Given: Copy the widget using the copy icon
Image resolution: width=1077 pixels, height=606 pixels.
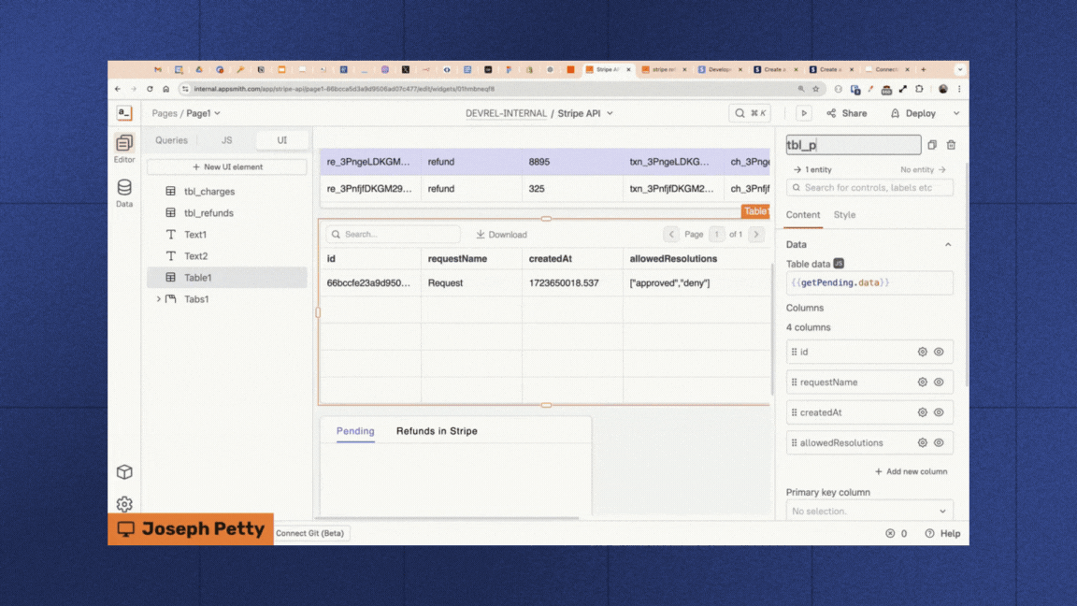Looking at the screenshot, I should (x=932, y=145).
